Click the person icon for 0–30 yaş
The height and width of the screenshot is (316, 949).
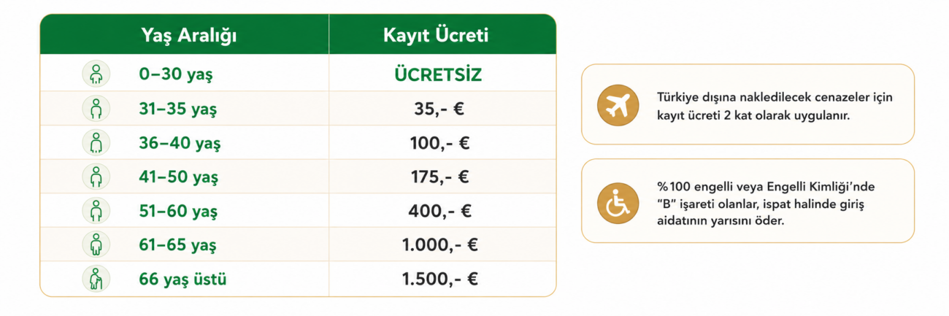[96, 74]
